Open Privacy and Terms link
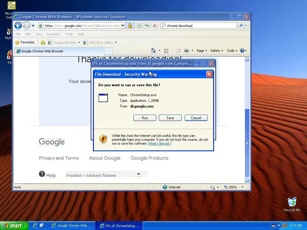 (59, 158)
